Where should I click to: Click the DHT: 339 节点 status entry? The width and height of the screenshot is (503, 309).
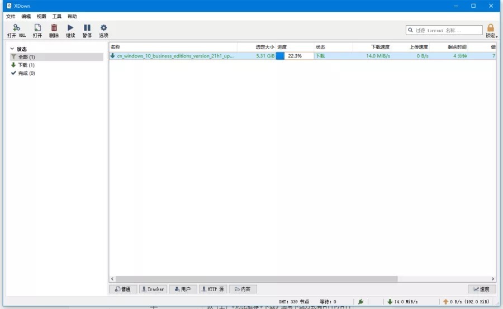(294, 302)
